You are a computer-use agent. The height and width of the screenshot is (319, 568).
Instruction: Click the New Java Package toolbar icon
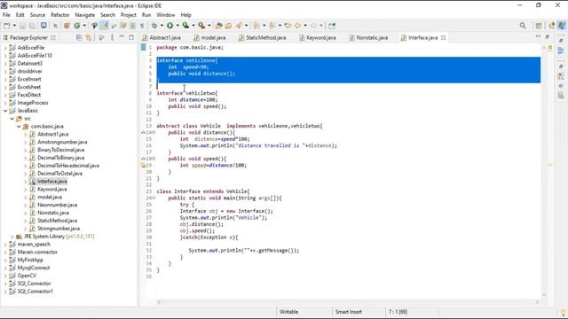[67, 26]
